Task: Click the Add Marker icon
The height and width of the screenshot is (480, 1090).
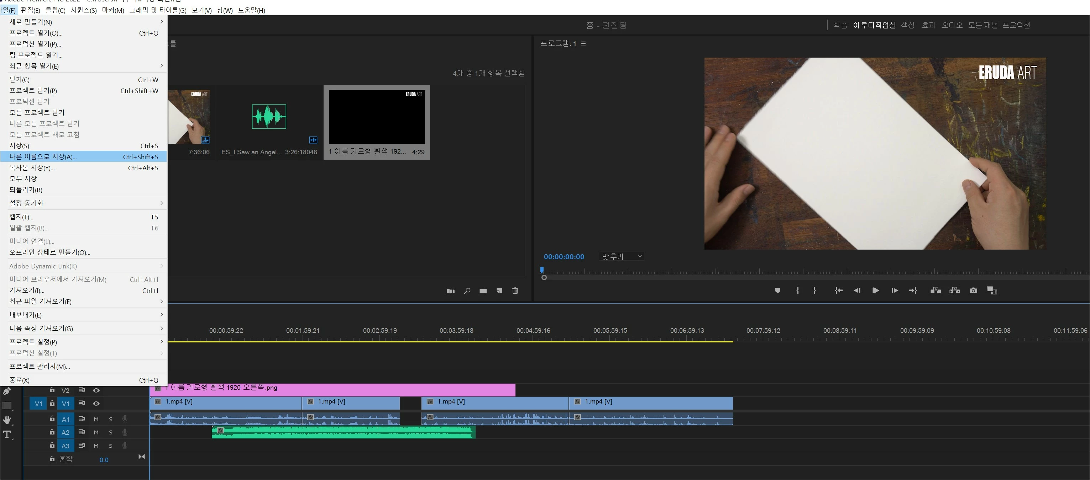Action: [x=777, y=291]
